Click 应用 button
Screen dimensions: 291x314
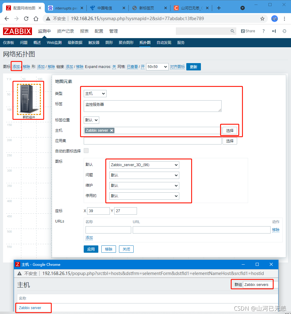point(91,249)
